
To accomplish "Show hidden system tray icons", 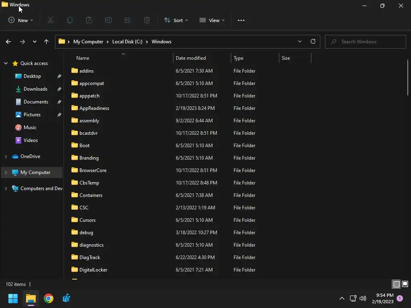I will (x=342, y=298).
